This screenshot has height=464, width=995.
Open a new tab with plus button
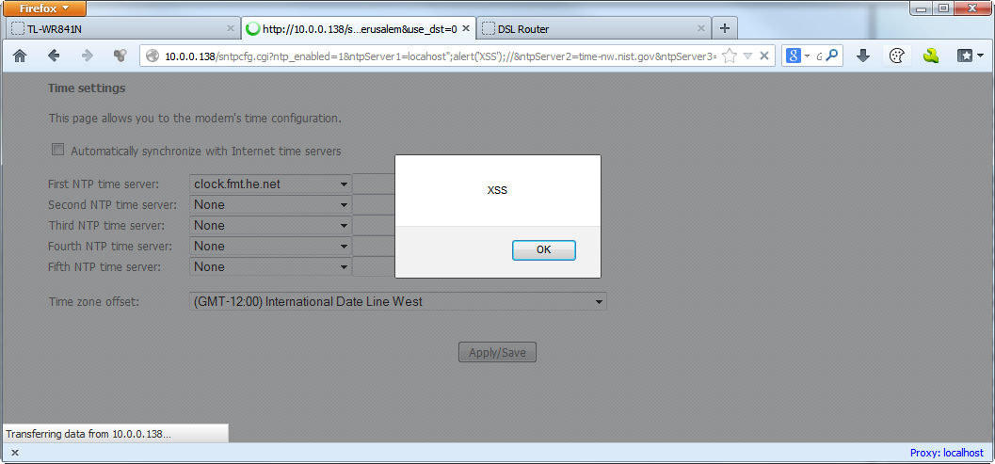tap(724, 28)
